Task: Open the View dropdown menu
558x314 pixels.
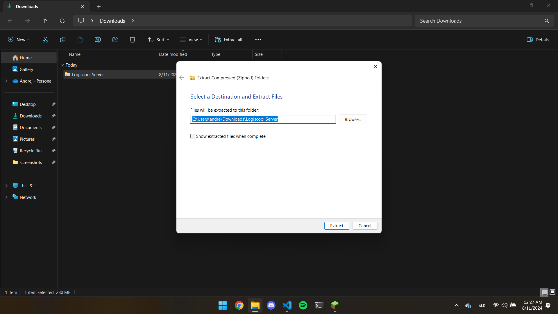Action: click(x=191, y=40)
